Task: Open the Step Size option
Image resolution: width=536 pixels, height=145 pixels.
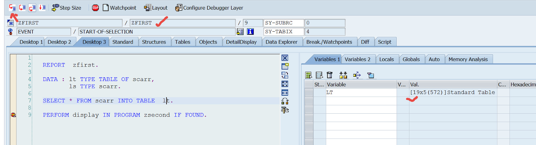Action: tap(66, 8)
